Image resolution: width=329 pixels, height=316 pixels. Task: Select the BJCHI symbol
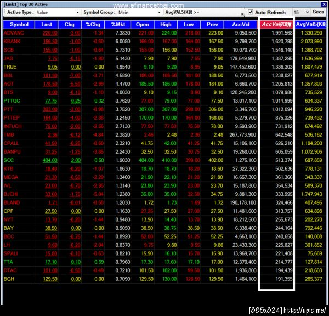tap(10, 194)
